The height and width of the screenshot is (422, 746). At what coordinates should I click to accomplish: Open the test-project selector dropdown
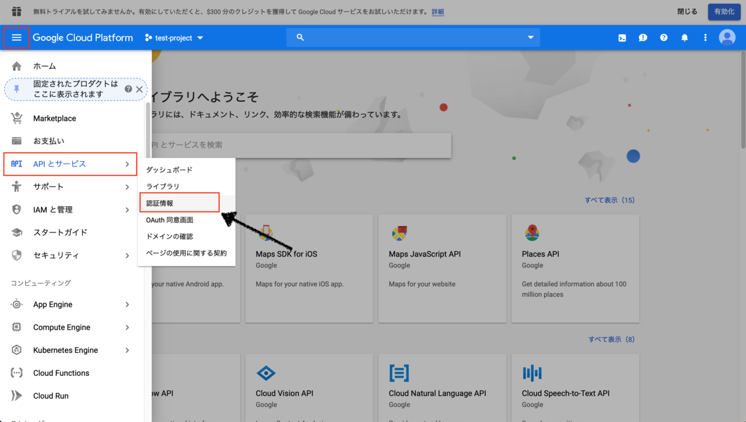(x=174, y=38)
